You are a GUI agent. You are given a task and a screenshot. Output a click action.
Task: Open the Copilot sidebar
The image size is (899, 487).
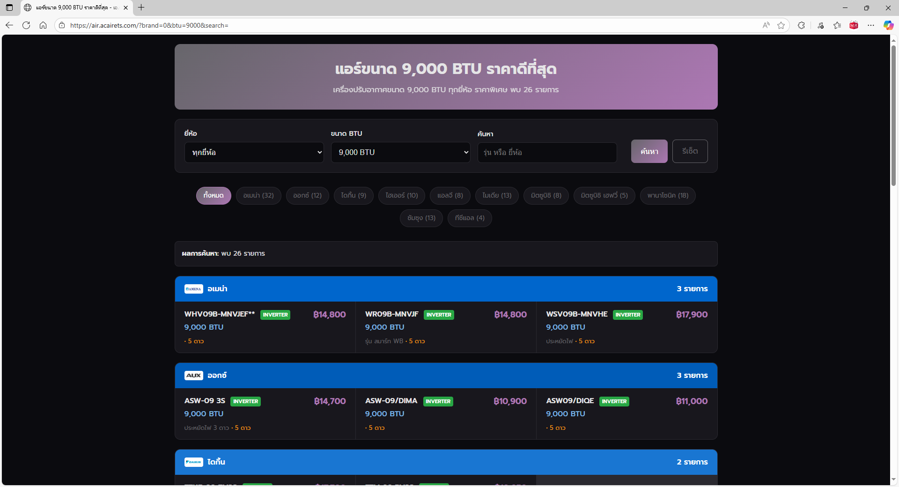(888, 25)
